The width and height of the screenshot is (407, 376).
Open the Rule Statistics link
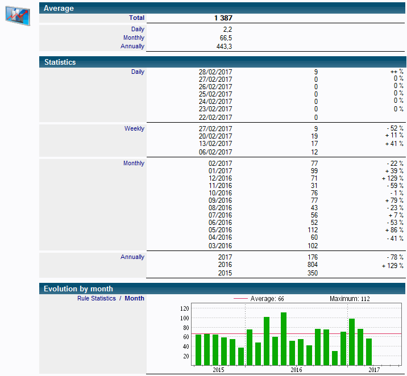(x=97, y=298)
